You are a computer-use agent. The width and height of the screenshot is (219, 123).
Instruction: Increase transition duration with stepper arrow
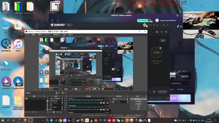pyautogui.click(x=128, y=101)
